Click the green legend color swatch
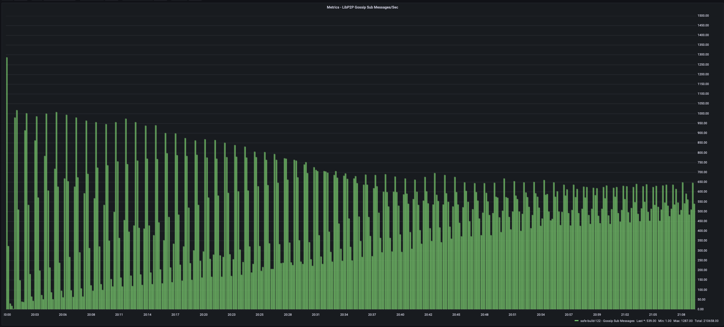Image resolution: width=724 pixels, height=327 pixels. point(577,321)
